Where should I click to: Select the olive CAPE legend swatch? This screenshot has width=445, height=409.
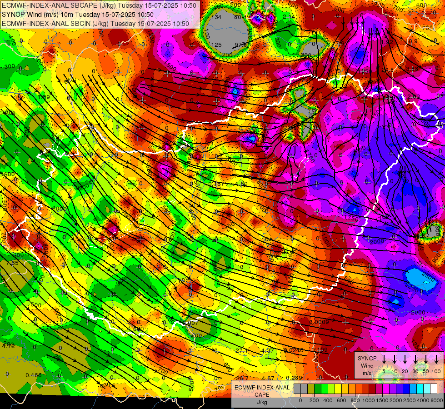(x=311, y=389)
